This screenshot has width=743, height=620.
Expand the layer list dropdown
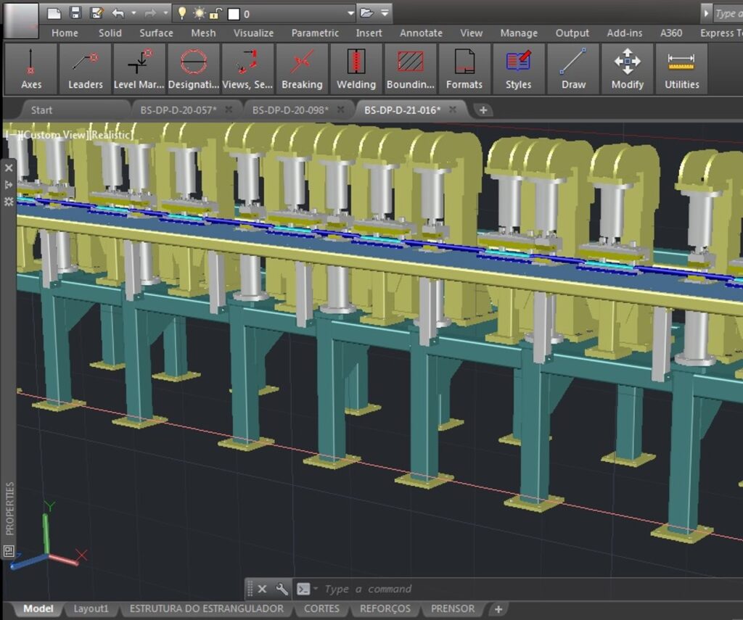[x=351, y=13]
